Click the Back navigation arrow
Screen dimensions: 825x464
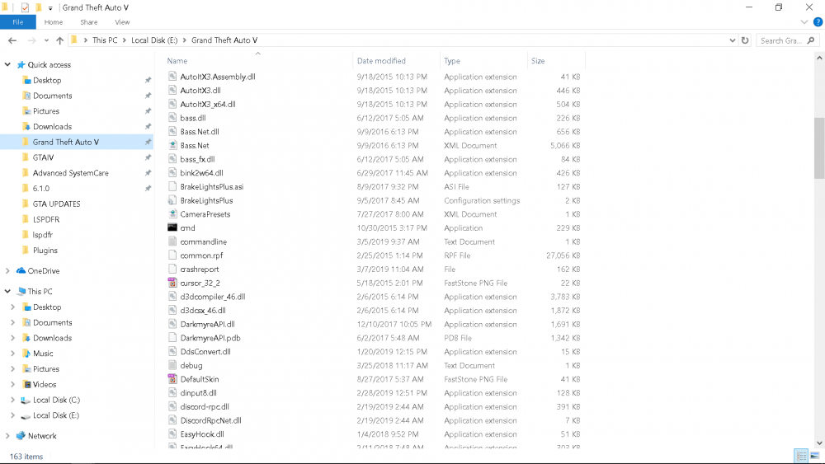pyautogui.click(x=12, y=40)
